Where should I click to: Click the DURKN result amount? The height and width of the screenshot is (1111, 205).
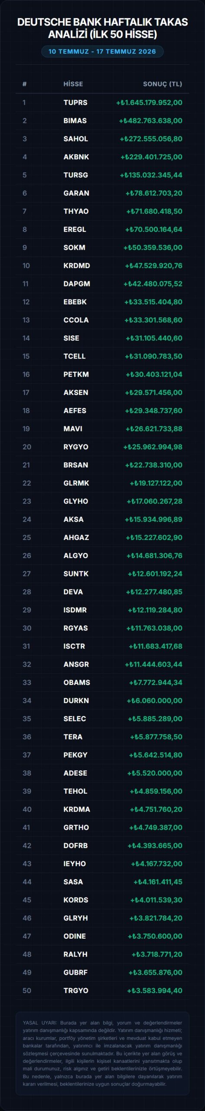tap(154, 700)
